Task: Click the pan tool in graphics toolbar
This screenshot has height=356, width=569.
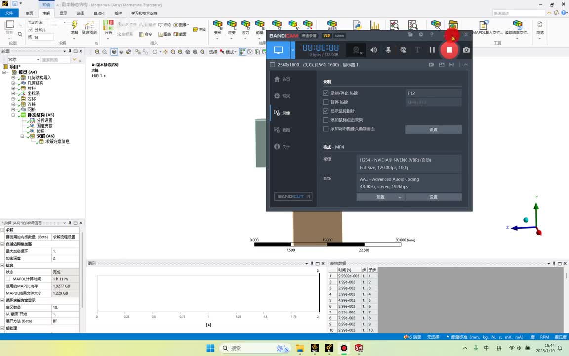Action: (x=165, y=52)
